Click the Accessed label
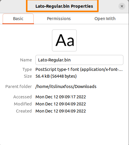The height and width of the screenshot is (145, 129). (22, 97)
